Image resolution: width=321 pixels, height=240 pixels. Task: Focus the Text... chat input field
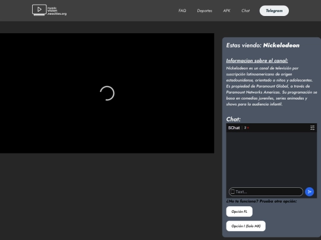coord(266,191)
